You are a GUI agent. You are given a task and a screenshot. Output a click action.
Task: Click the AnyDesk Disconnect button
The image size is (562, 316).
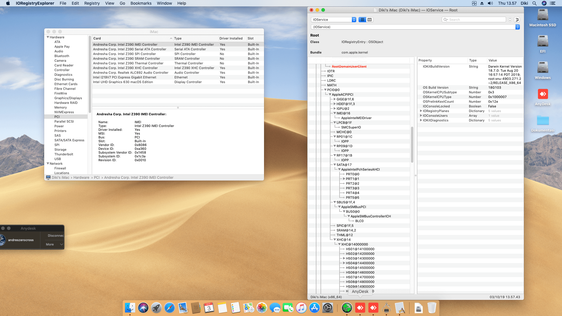click(x=55, y=236)
